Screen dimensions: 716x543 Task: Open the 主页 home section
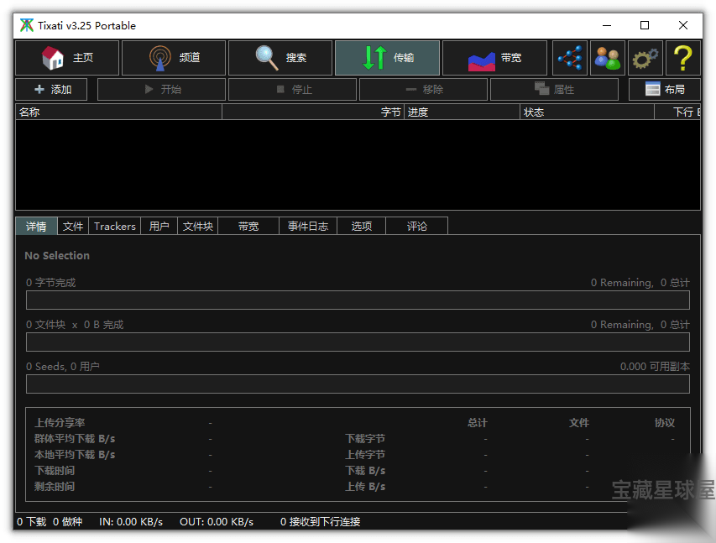pos(67,58)
